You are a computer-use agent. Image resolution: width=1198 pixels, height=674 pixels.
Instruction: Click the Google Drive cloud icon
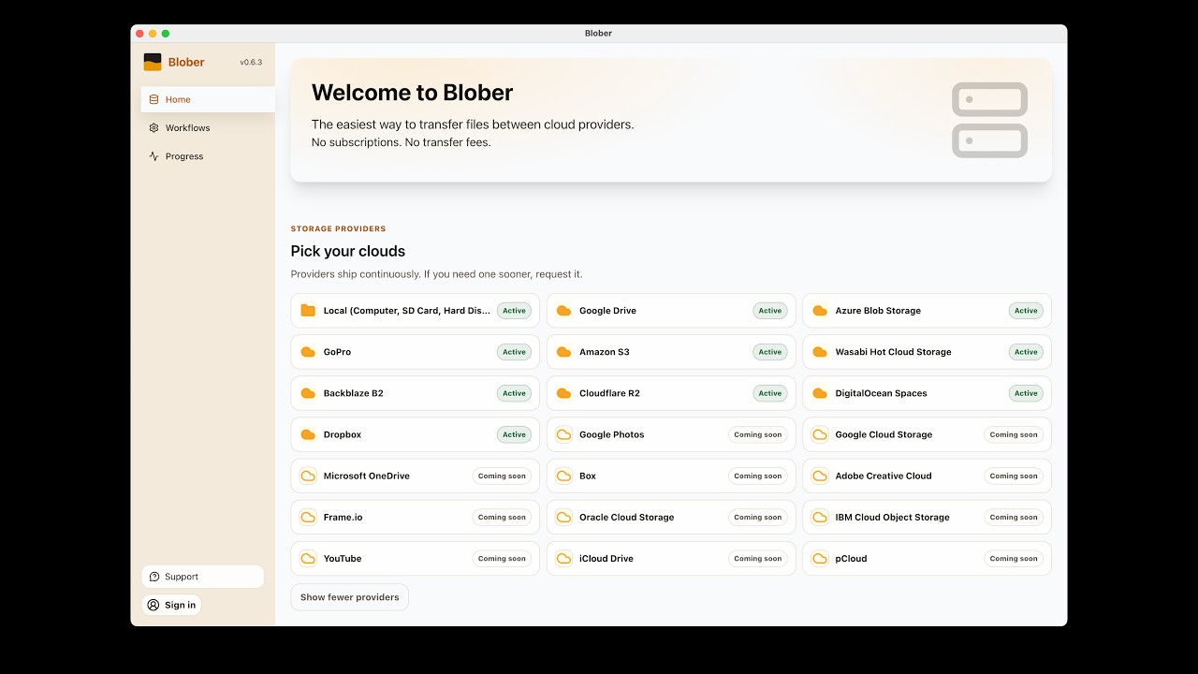tap(563, 311)
